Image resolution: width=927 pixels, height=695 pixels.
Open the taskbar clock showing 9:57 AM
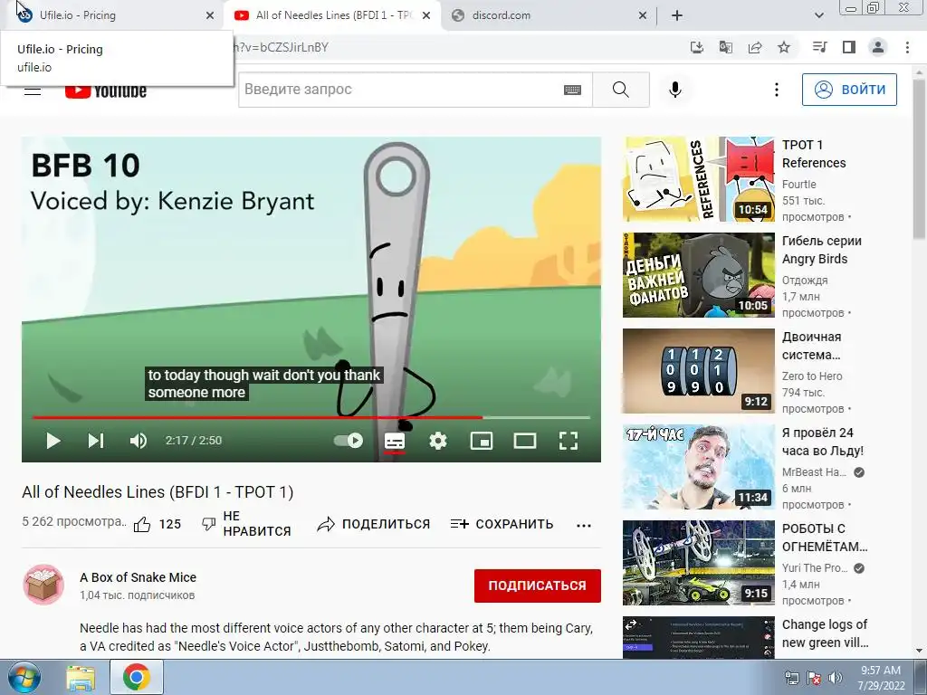click(x=881, y=678)
